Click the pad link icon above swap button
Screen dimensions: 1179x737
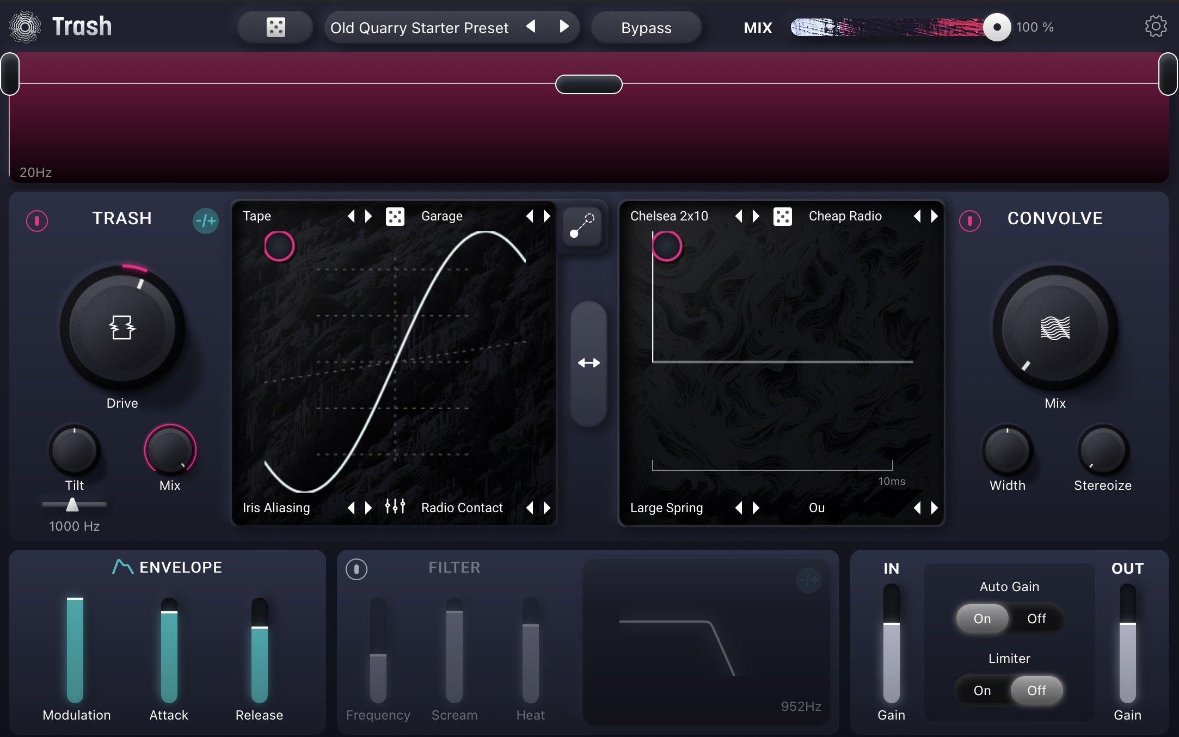point(582,226)
